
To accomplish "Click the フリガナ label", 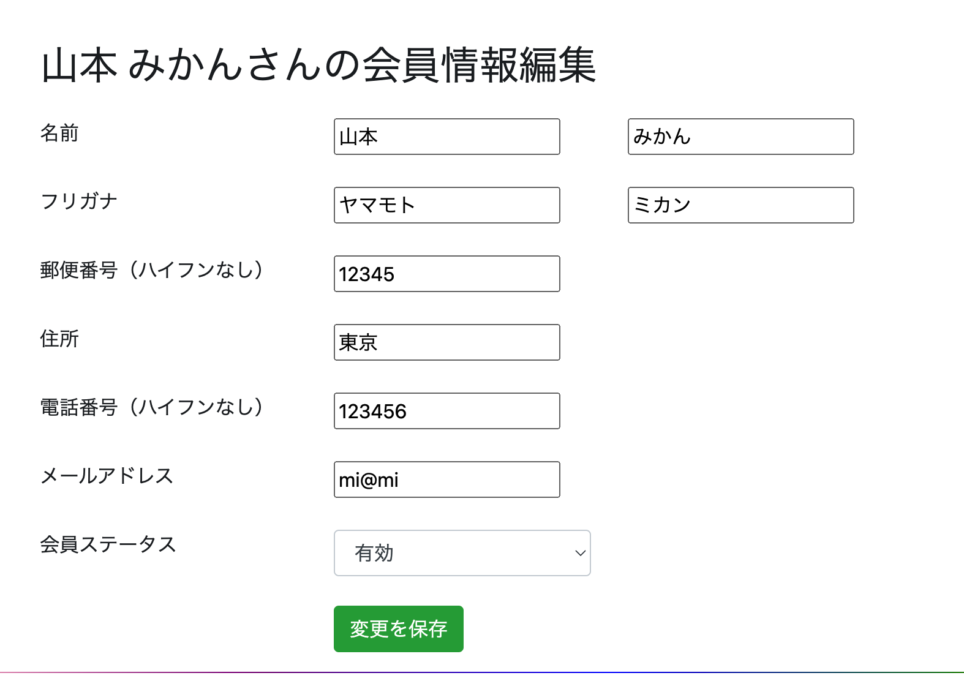I will [78, 201].
